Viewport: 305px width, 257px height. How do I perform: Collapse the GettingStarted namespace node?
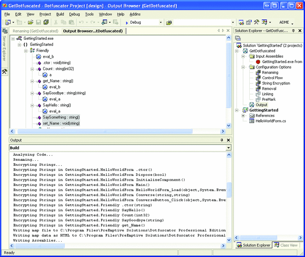[x=20, y=45]
